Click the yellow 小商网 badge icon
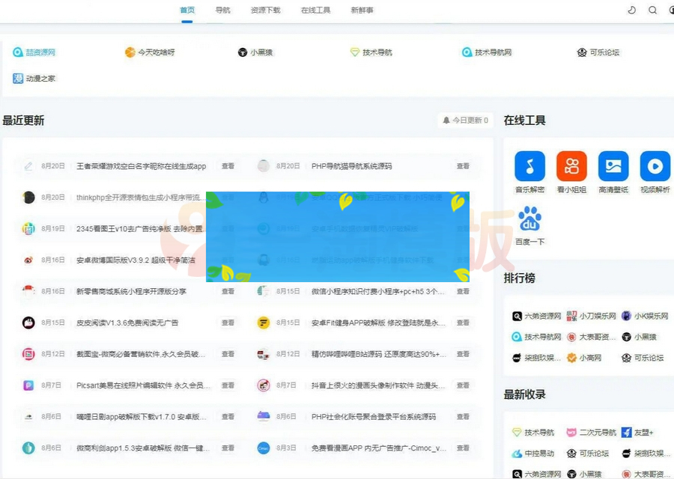The image size is (674, 479). (x=571, y=357)
